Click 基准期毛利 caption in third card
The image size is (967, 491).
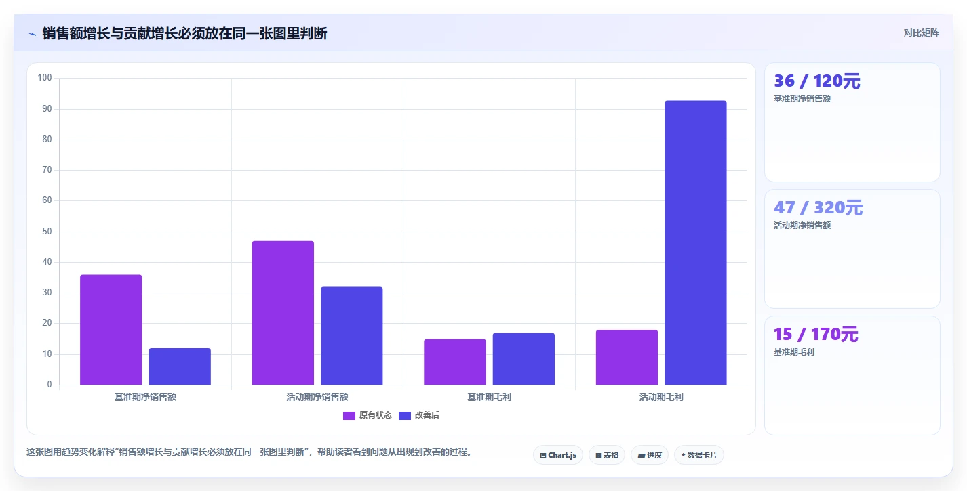click(x=794, y=352)
